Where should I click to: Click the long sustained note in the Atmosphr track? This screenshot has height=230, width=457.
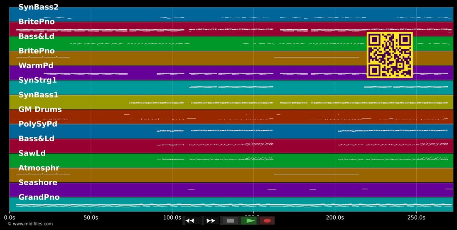(317, 174)
